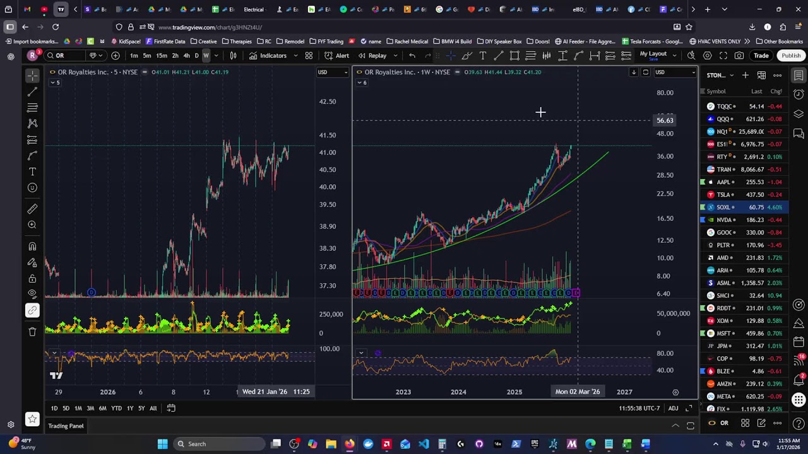Select the 3M date range

90,408
